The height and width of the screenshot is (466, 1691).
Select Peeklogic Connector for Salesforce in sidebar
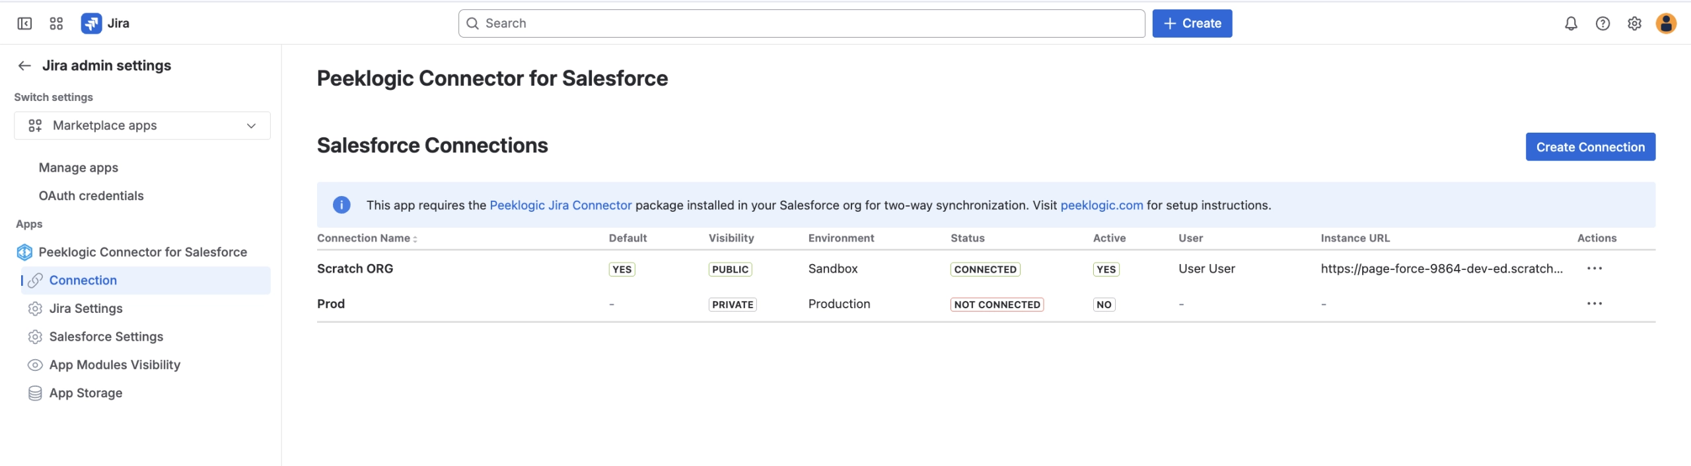pyautogui.click(x=143, y=252)
